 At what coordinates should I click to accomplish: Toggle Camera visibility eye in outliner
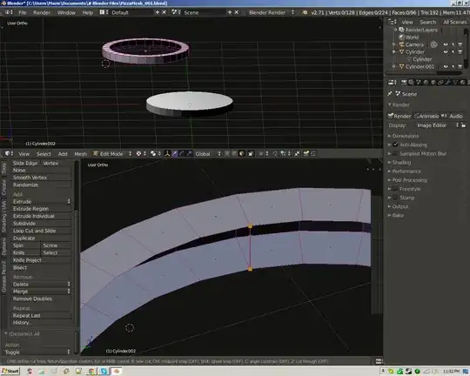pyautogui.click(x=446, y=44)
